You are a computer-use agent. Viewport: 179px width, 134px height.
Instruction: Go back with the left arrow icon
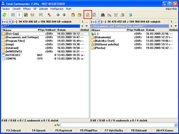58,15
